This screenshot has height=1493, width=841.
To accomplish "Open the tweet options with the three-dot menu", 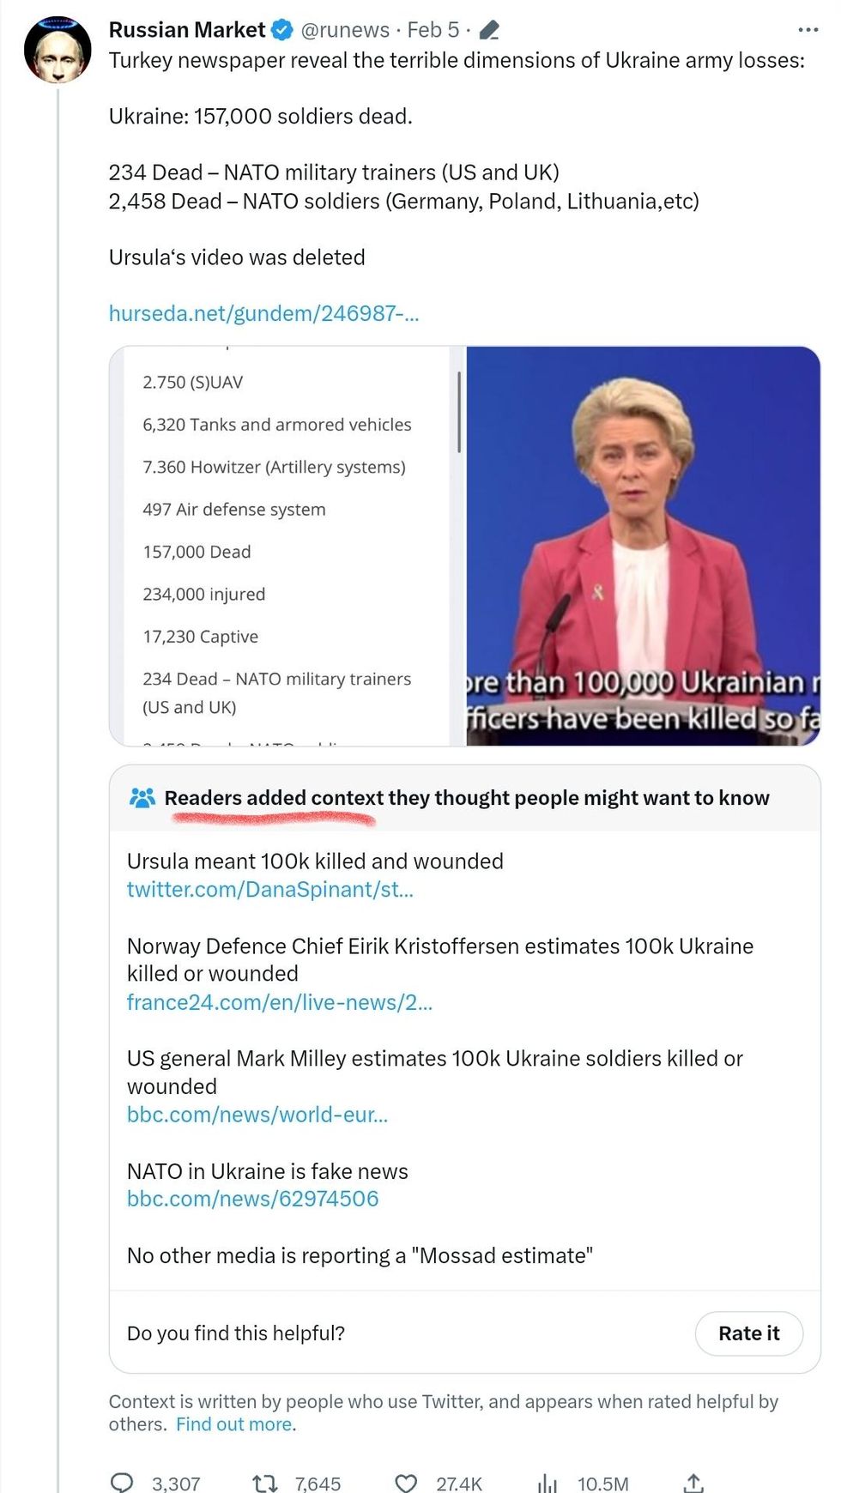I will [x=807, y=28].
